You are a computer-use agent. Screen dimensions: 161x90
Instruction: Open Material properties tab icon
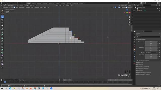[x=134, y=63]
